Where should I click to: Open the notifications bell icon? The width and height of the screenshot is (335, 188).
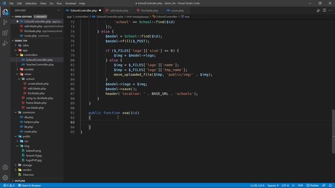pyautogui.click(x=330, y=185)
